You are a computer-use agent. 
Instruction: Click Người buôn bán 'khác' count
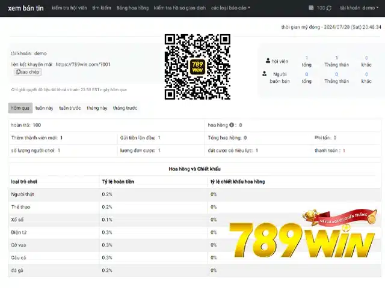(366, 74)
